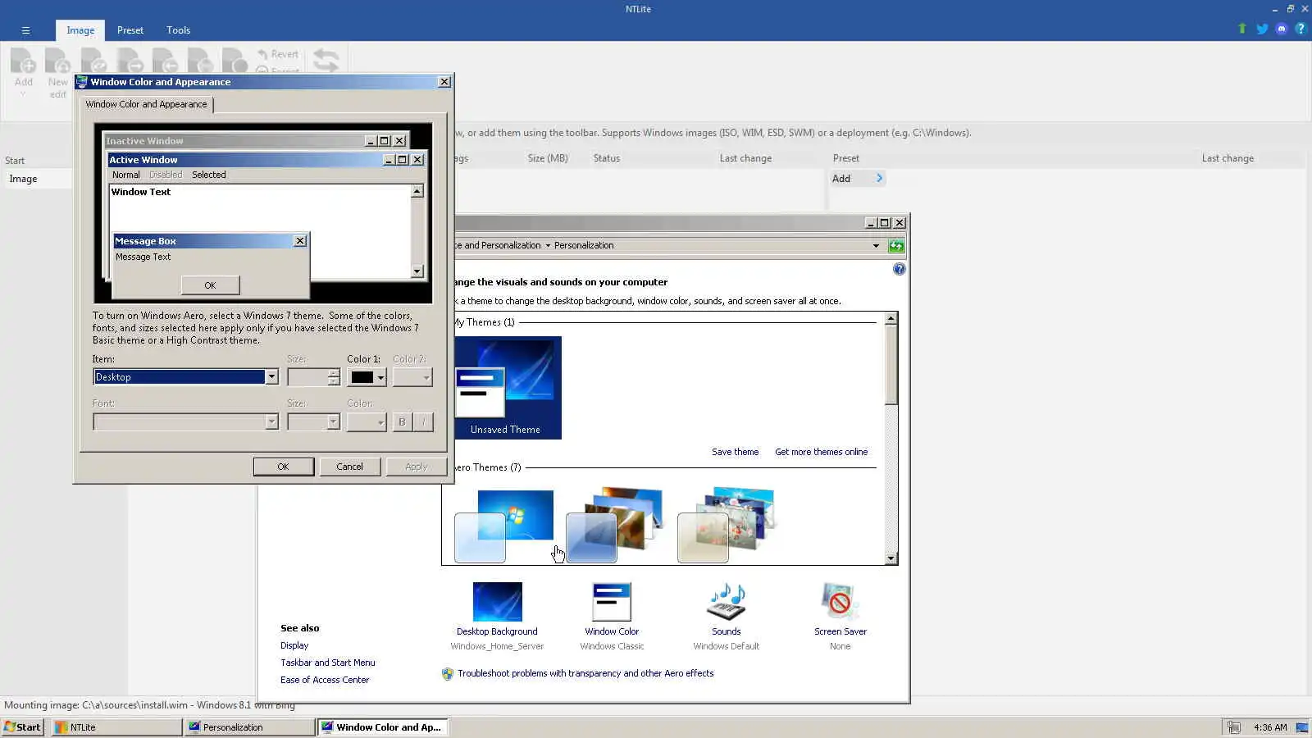Click the NTLite hamburger menu icon
The height and width of the screenshot is (738, 1312).
click(25, 30)
